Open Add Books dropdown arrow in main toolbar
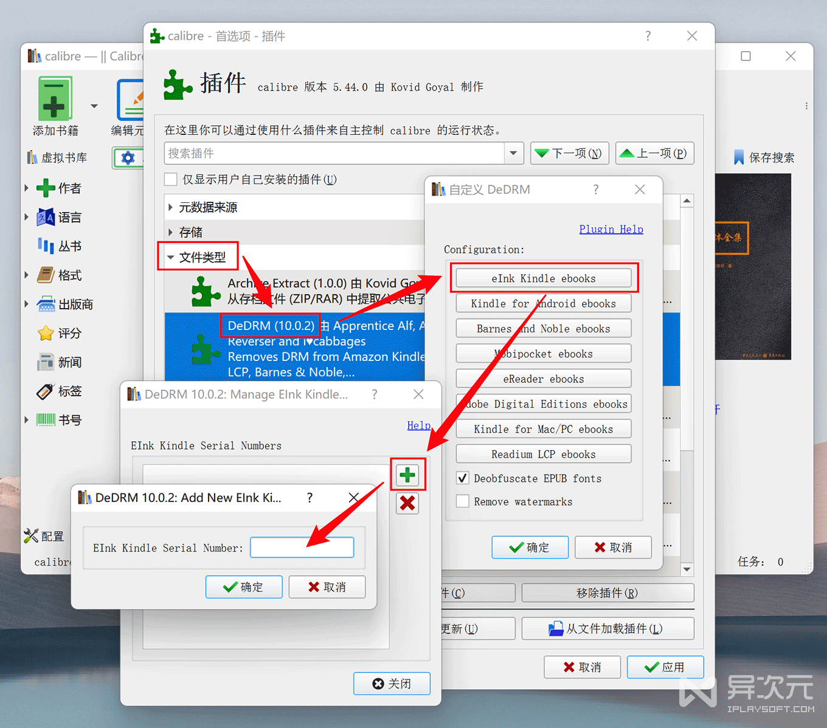The width and height of the screenshot is (827, 728). point(94,106)
